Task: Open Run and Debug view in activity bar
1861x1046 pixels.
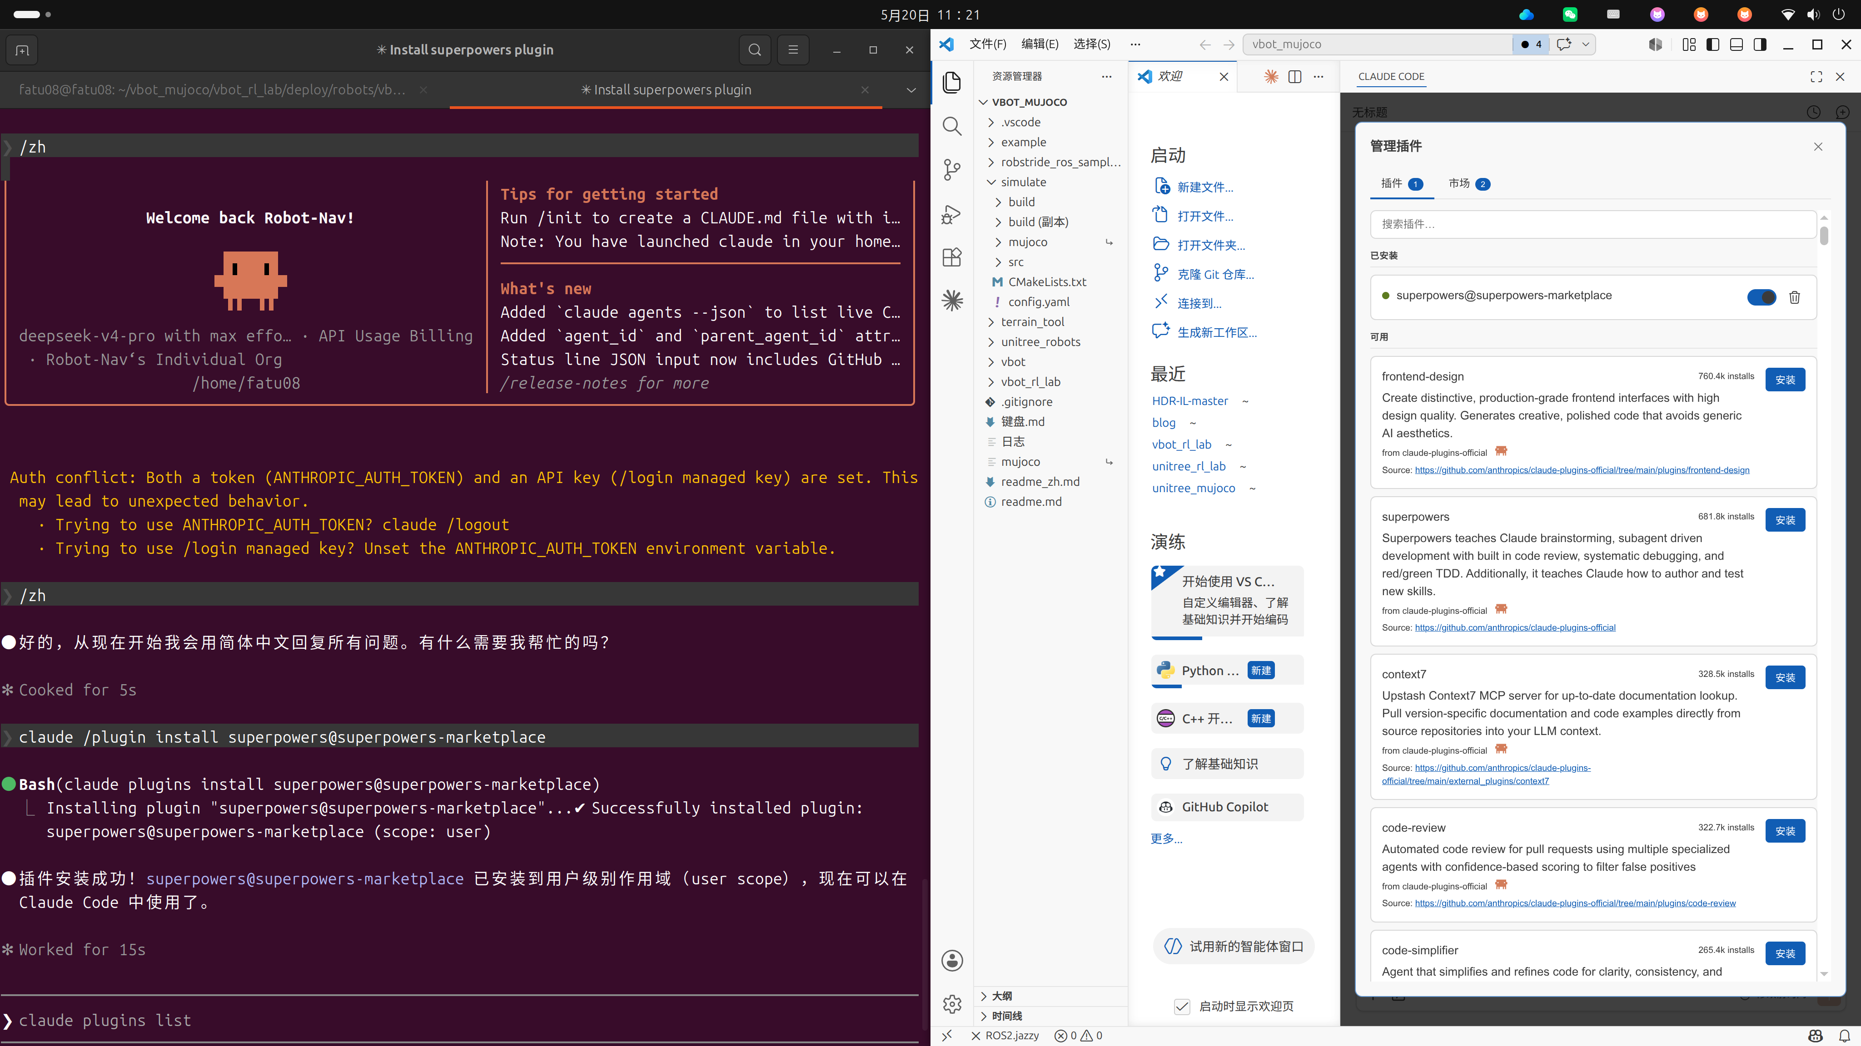Action: click(x=952, y=214)
